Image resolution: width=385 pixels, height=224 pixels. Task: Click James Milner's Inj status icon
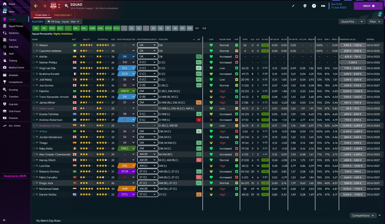tap(199, 103)
